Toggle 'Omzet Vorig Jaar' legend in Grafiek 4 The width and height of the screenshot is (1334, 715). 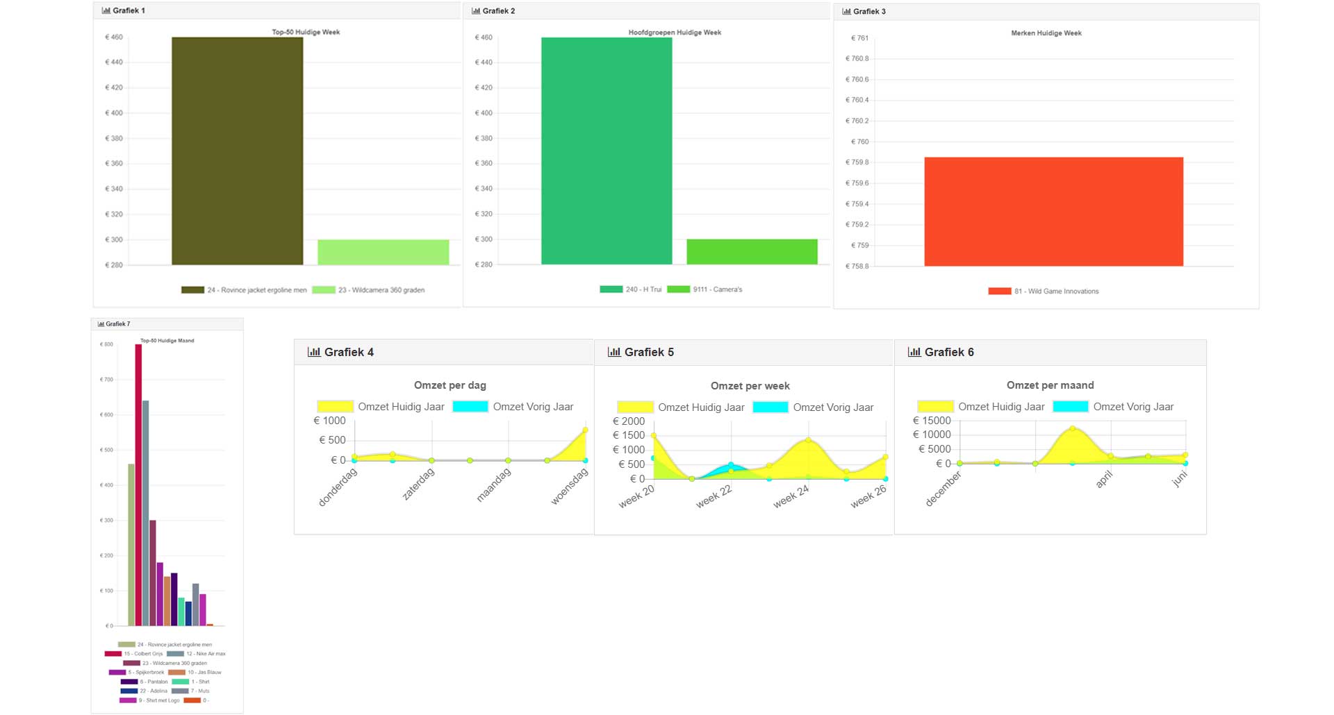tap(513, 407)
